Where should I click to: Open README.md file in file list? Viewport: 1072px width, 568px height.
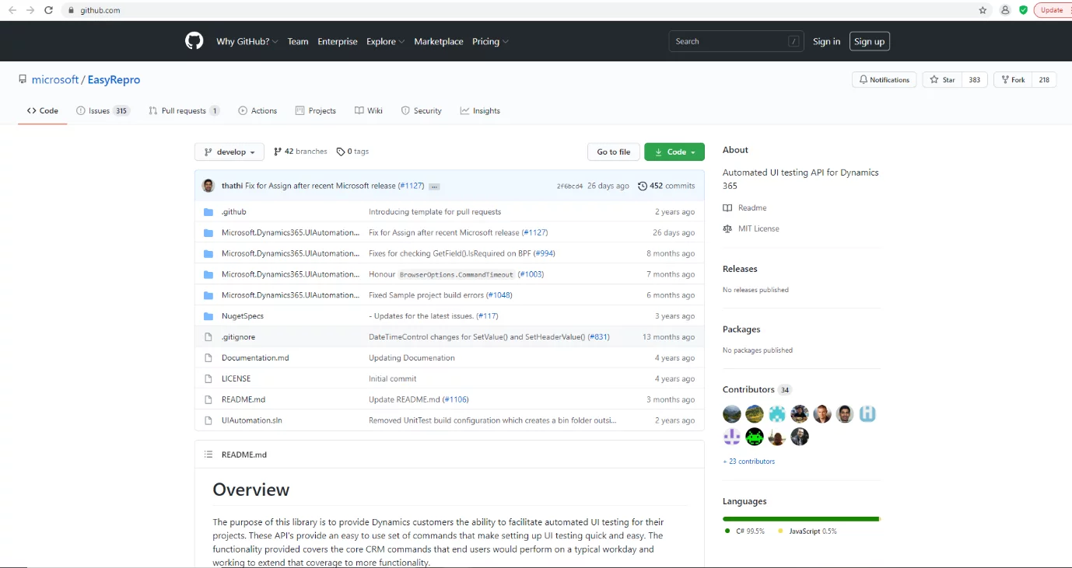click(243, 400)
